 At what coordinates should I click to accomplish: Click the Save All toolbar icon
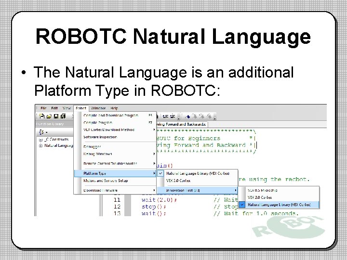click(x=63, y=116)
